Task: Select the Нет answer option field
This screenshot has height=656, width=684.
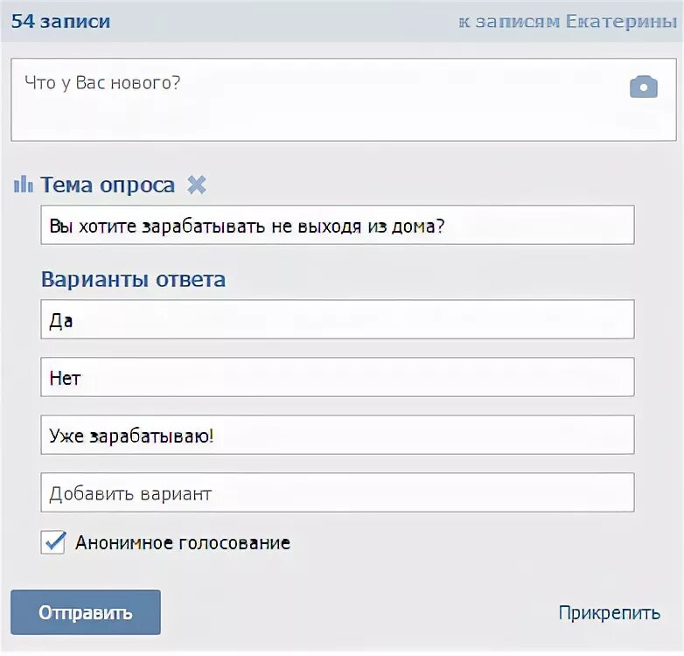Action: tap(338, 377)
